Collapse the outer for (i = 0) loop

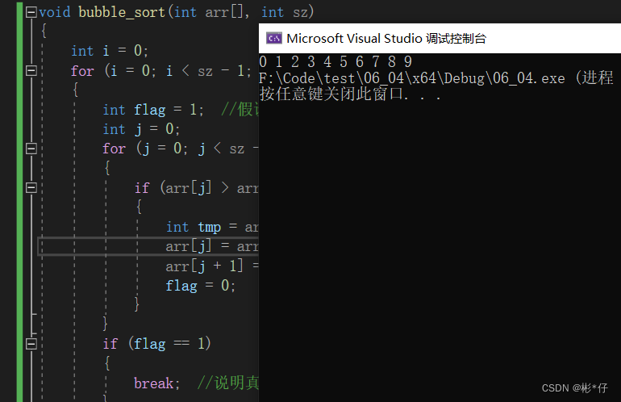click(x=31, y=71)
